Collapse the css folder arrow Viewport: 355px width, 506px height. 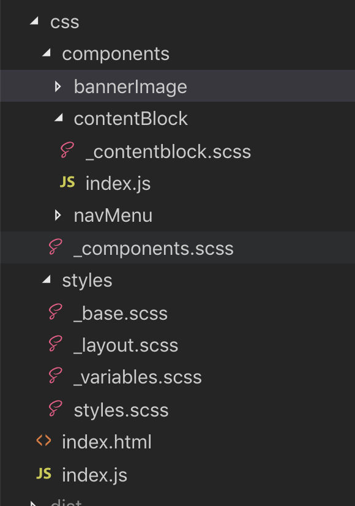34,21
